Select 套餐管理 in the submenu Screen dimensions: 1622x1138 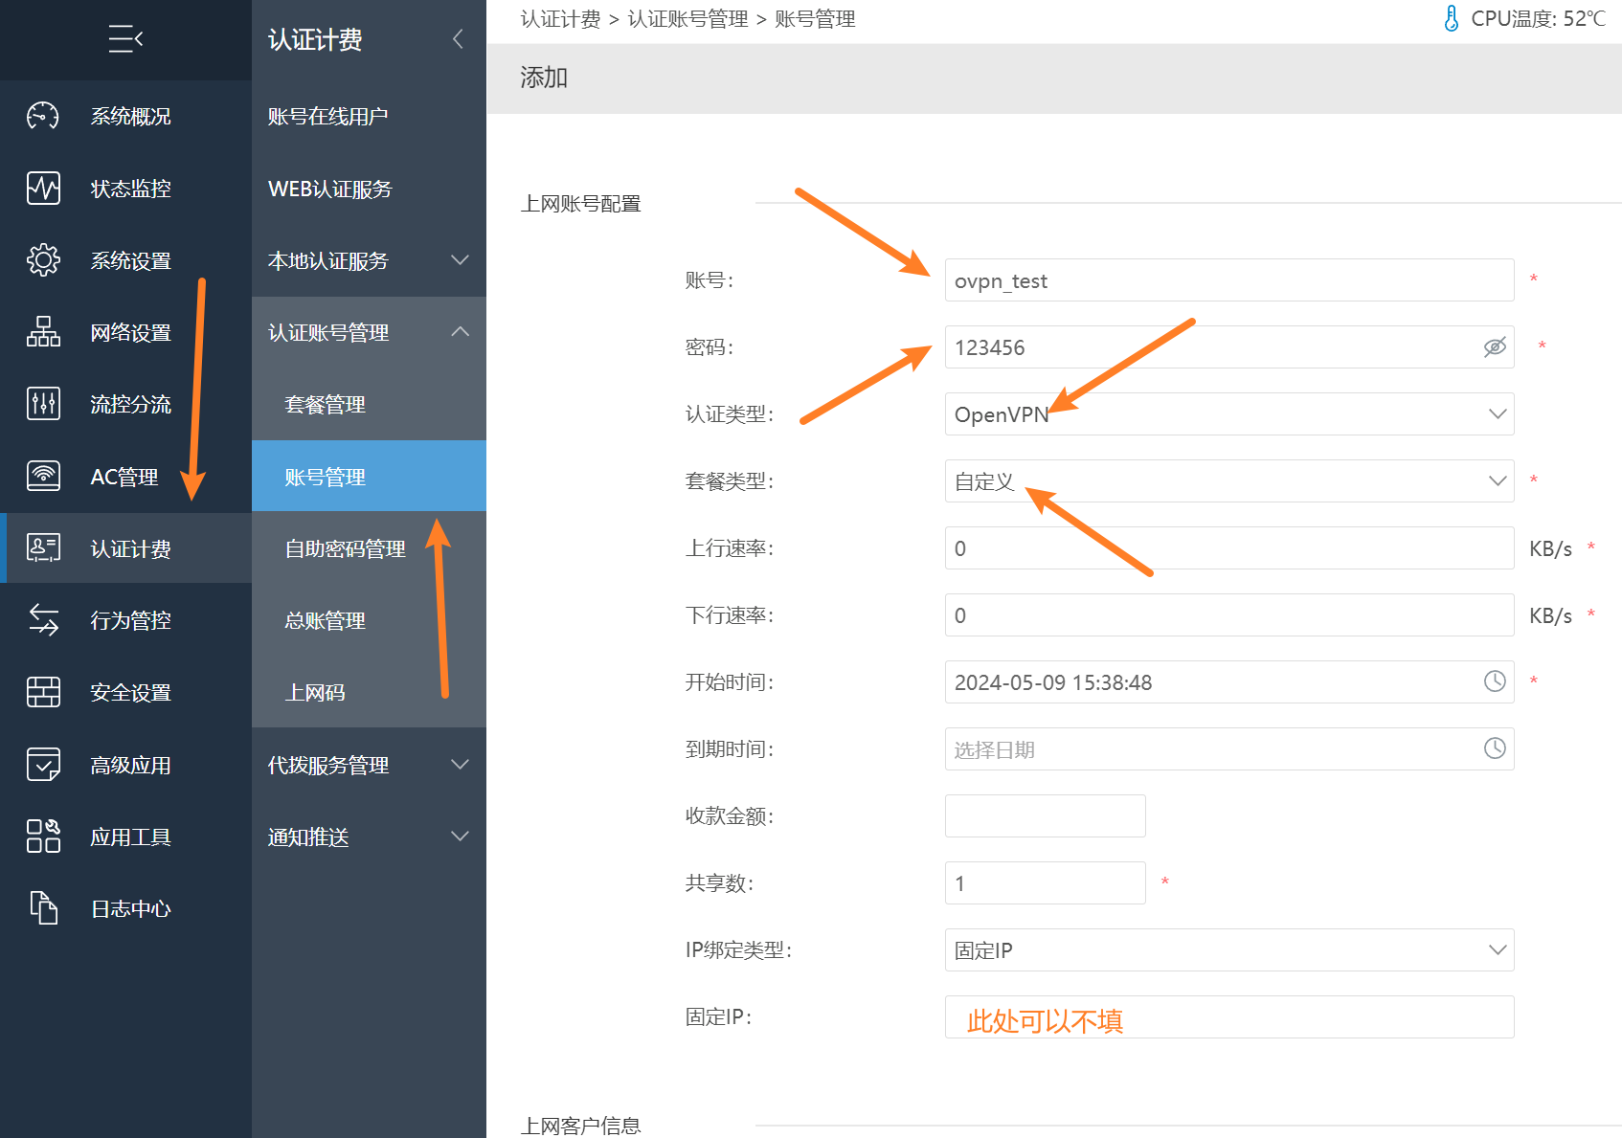click(326, 405)
